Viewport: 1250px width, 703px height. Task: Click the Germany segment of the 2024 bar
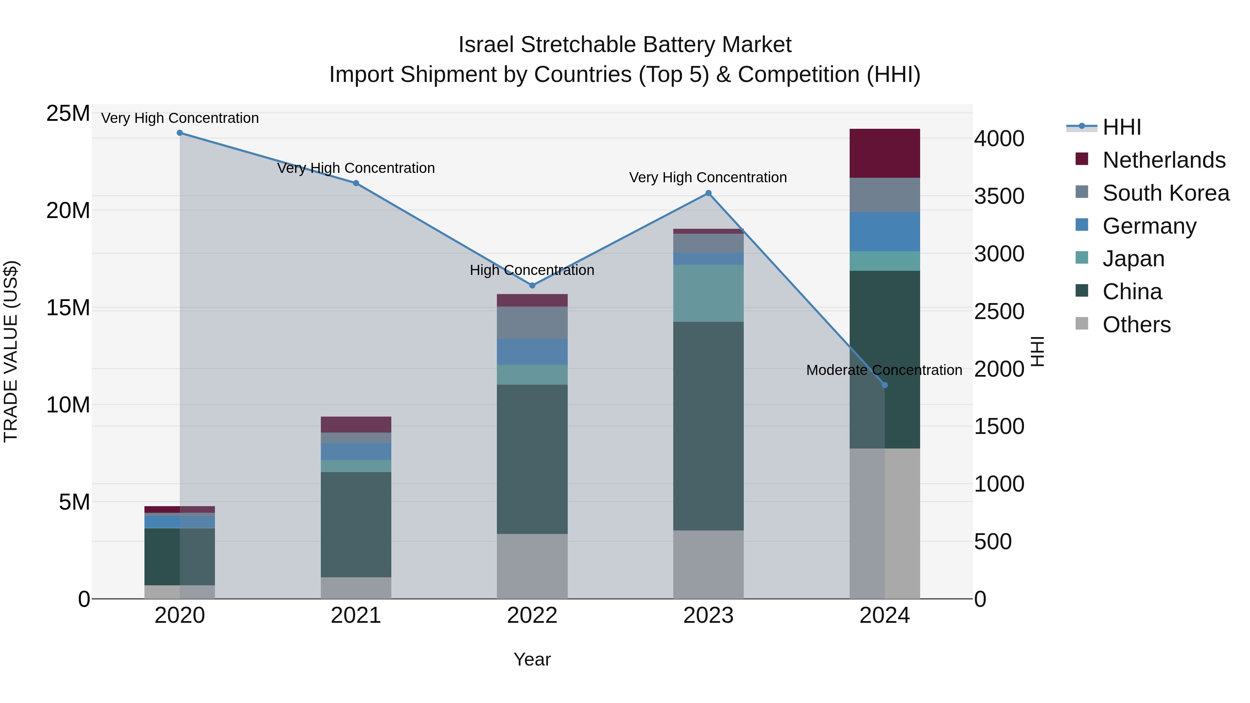pos(885,232)
